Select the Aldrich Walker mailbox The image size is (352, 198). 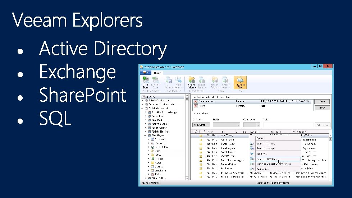(159, 128)
